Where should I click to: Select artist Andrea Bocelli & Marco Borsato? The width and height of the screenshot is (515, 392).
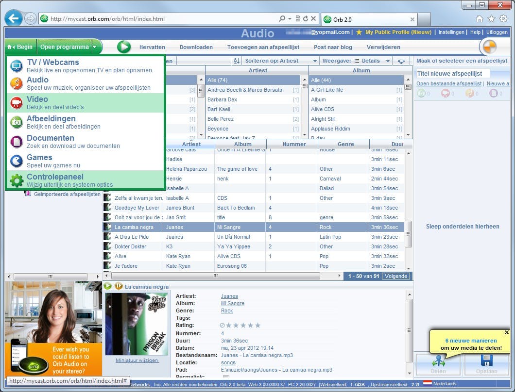tap(253, 90)
